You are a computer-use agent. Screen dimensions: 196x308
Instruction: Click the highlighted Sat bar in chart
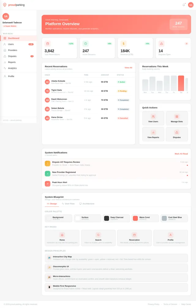click(x=181, y=83)
